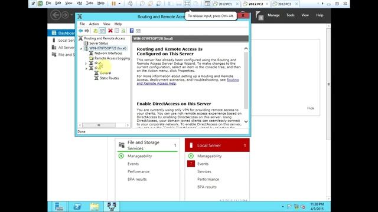The image size is (378, 212).
Task: Click the details pane scroll-up arrow
Action: point(246,48)
